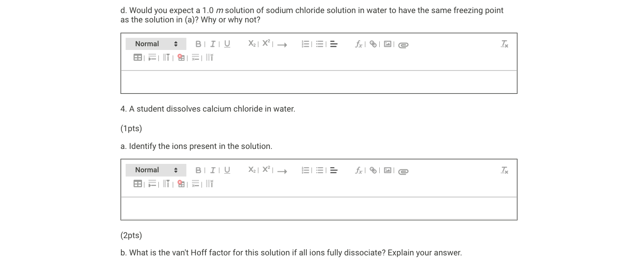Image resolution: width=638 pixels, height=261 pixels.
Task: Click answer text area for freezing point question
Action: [319, 82]
